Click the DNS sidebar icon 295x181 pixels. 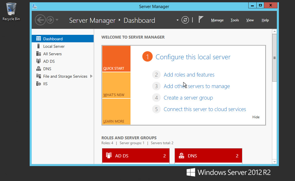tap(39, 68)
